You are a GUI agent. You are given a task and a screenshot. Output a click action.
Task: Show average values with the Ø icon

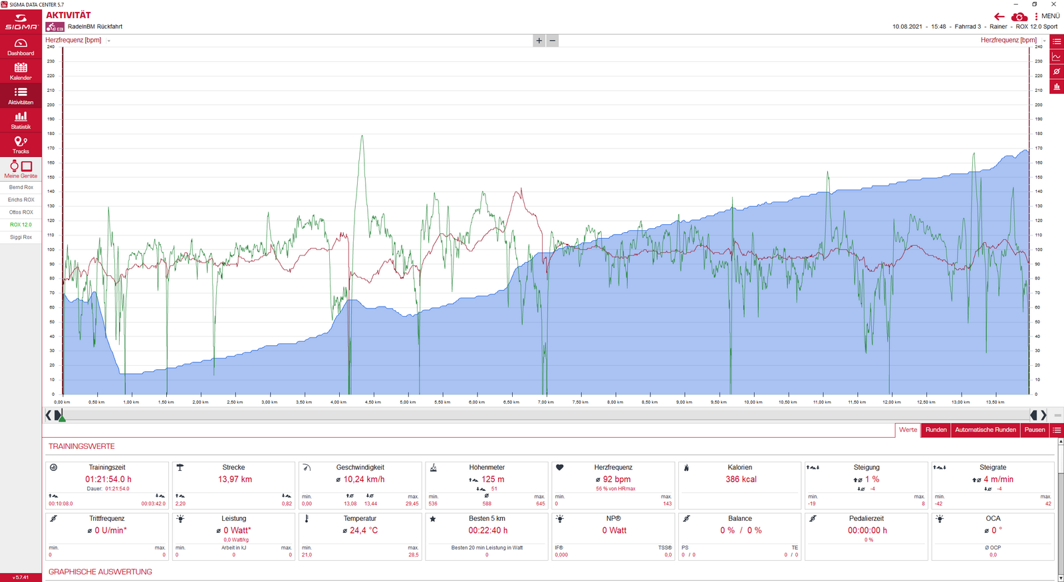click(1057, 72)
